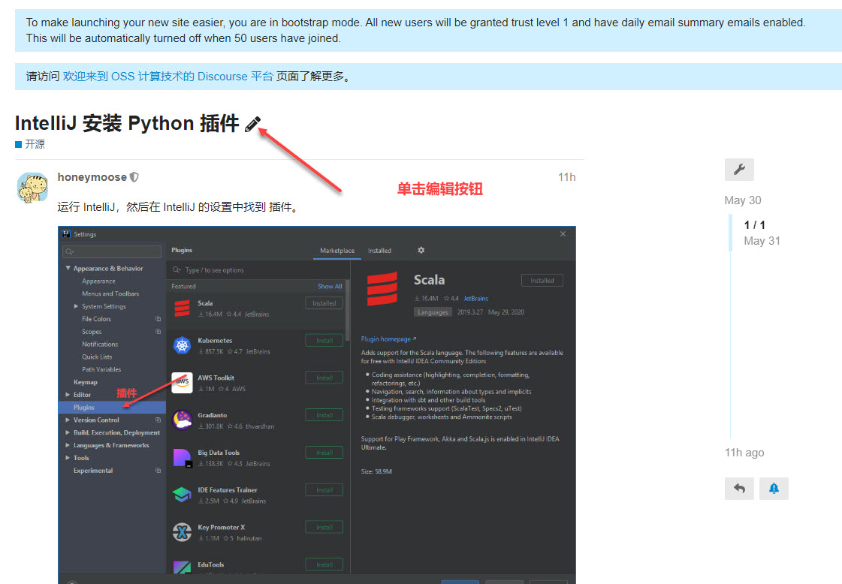Click Install button for Kubernetes
This screenshot has height=584, width=842.
tap(324, 340)
